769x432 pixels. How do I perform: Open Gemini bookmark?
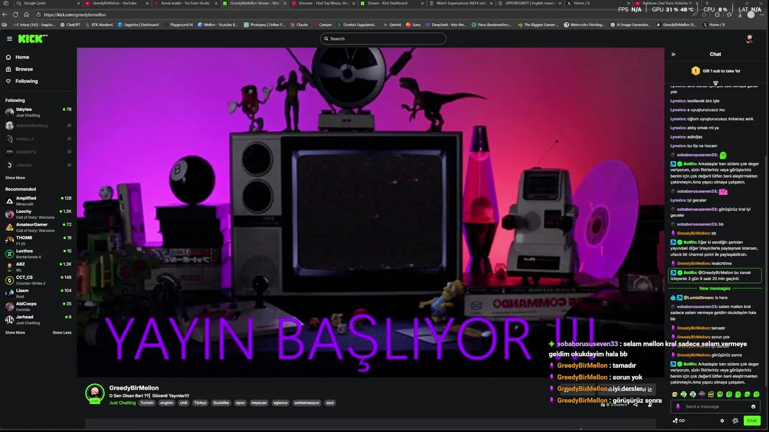coord(392,25)
